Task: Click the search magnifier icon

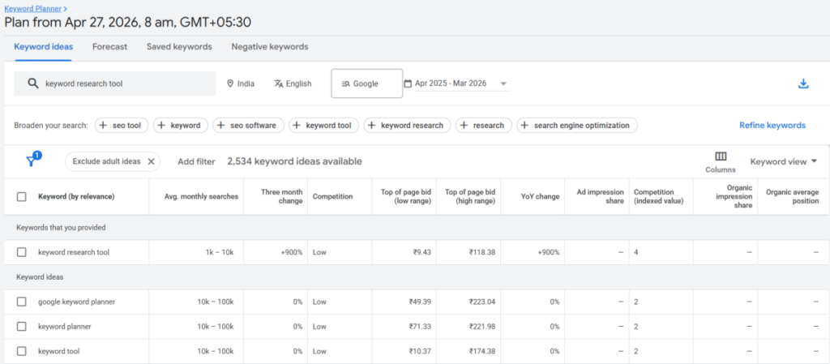Action: pyautogui.click(x=32, y=84)
